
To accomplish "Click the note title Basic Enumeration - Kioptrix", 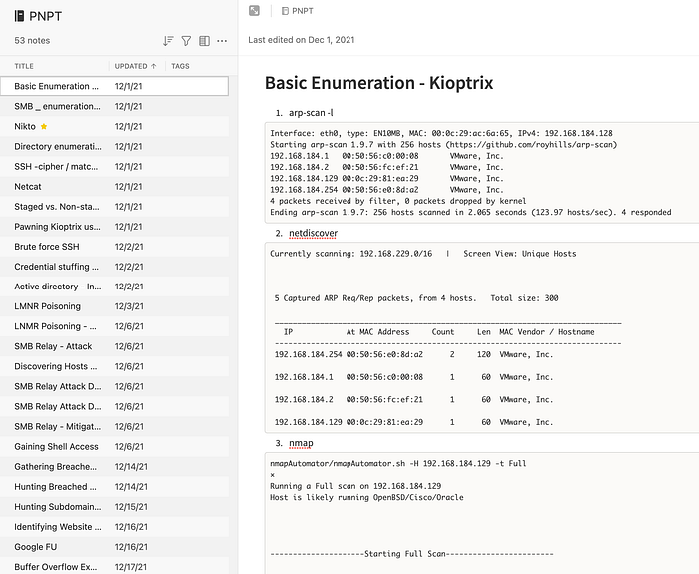I will (x=378, y=83).
